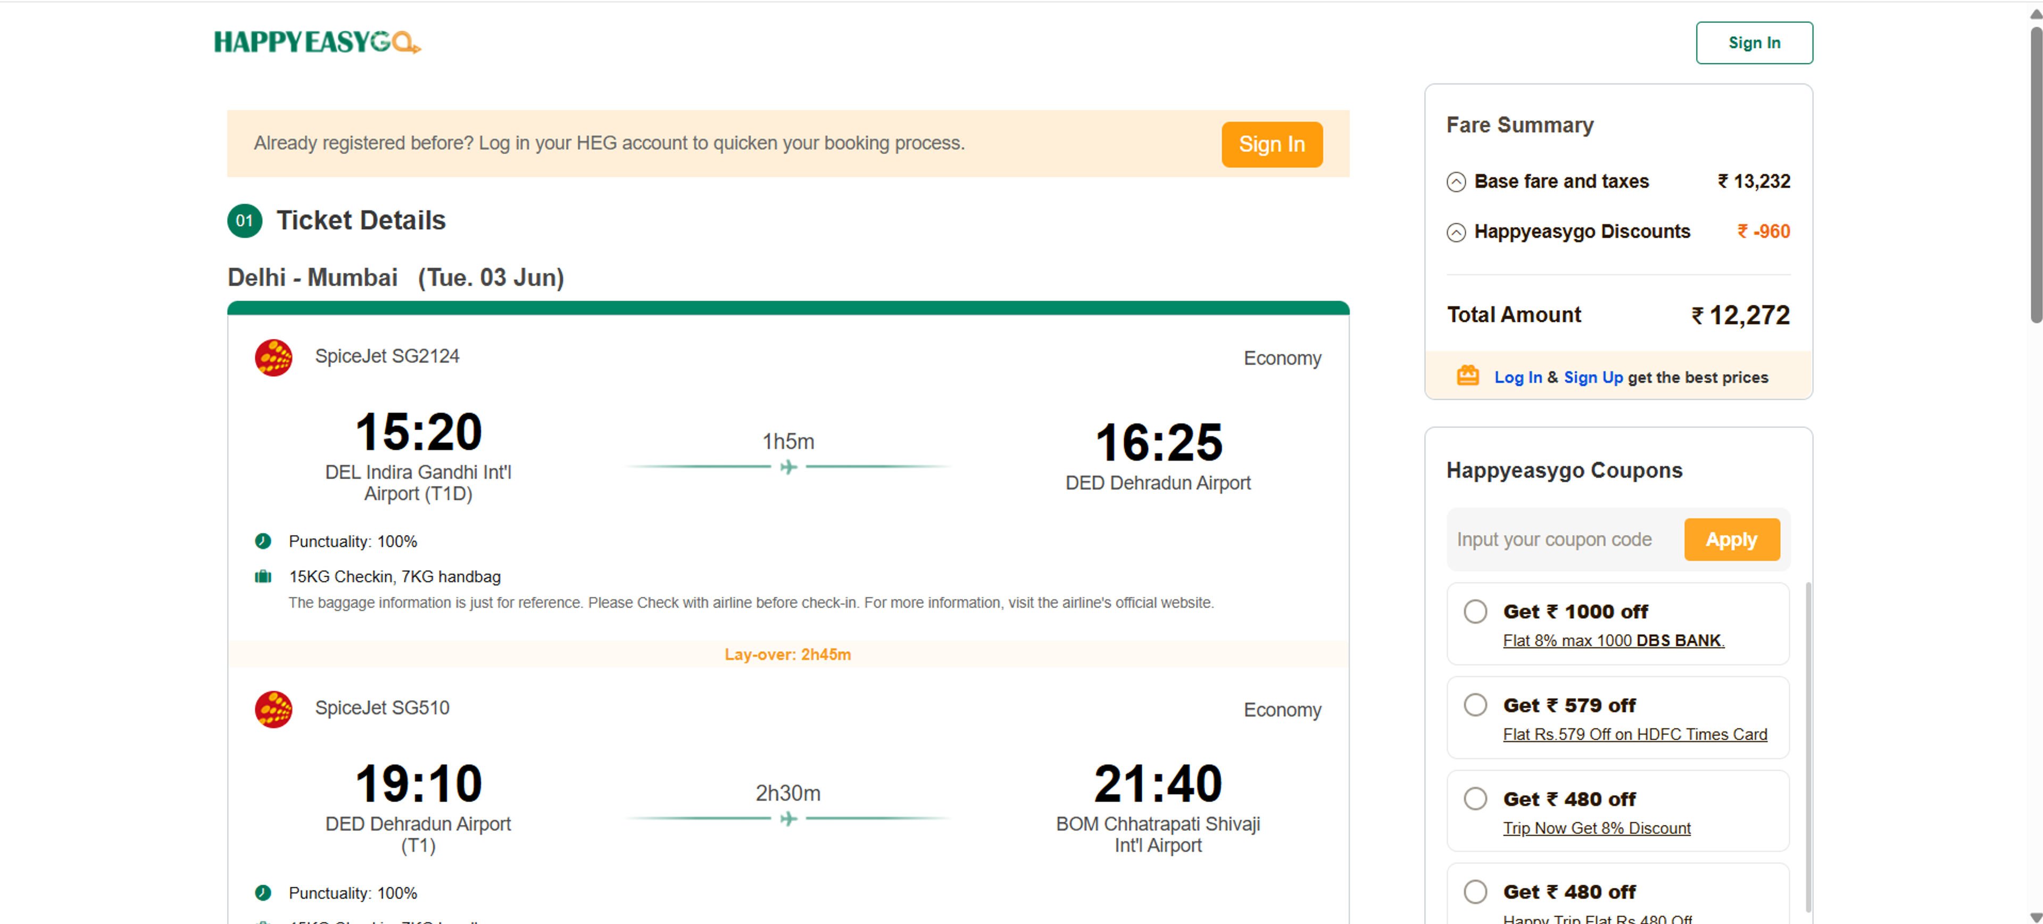Viewport: 2043px width, 924px height.
Task: Click the ₹ 13,232 base fare value
Action: tap(1754, 181)
